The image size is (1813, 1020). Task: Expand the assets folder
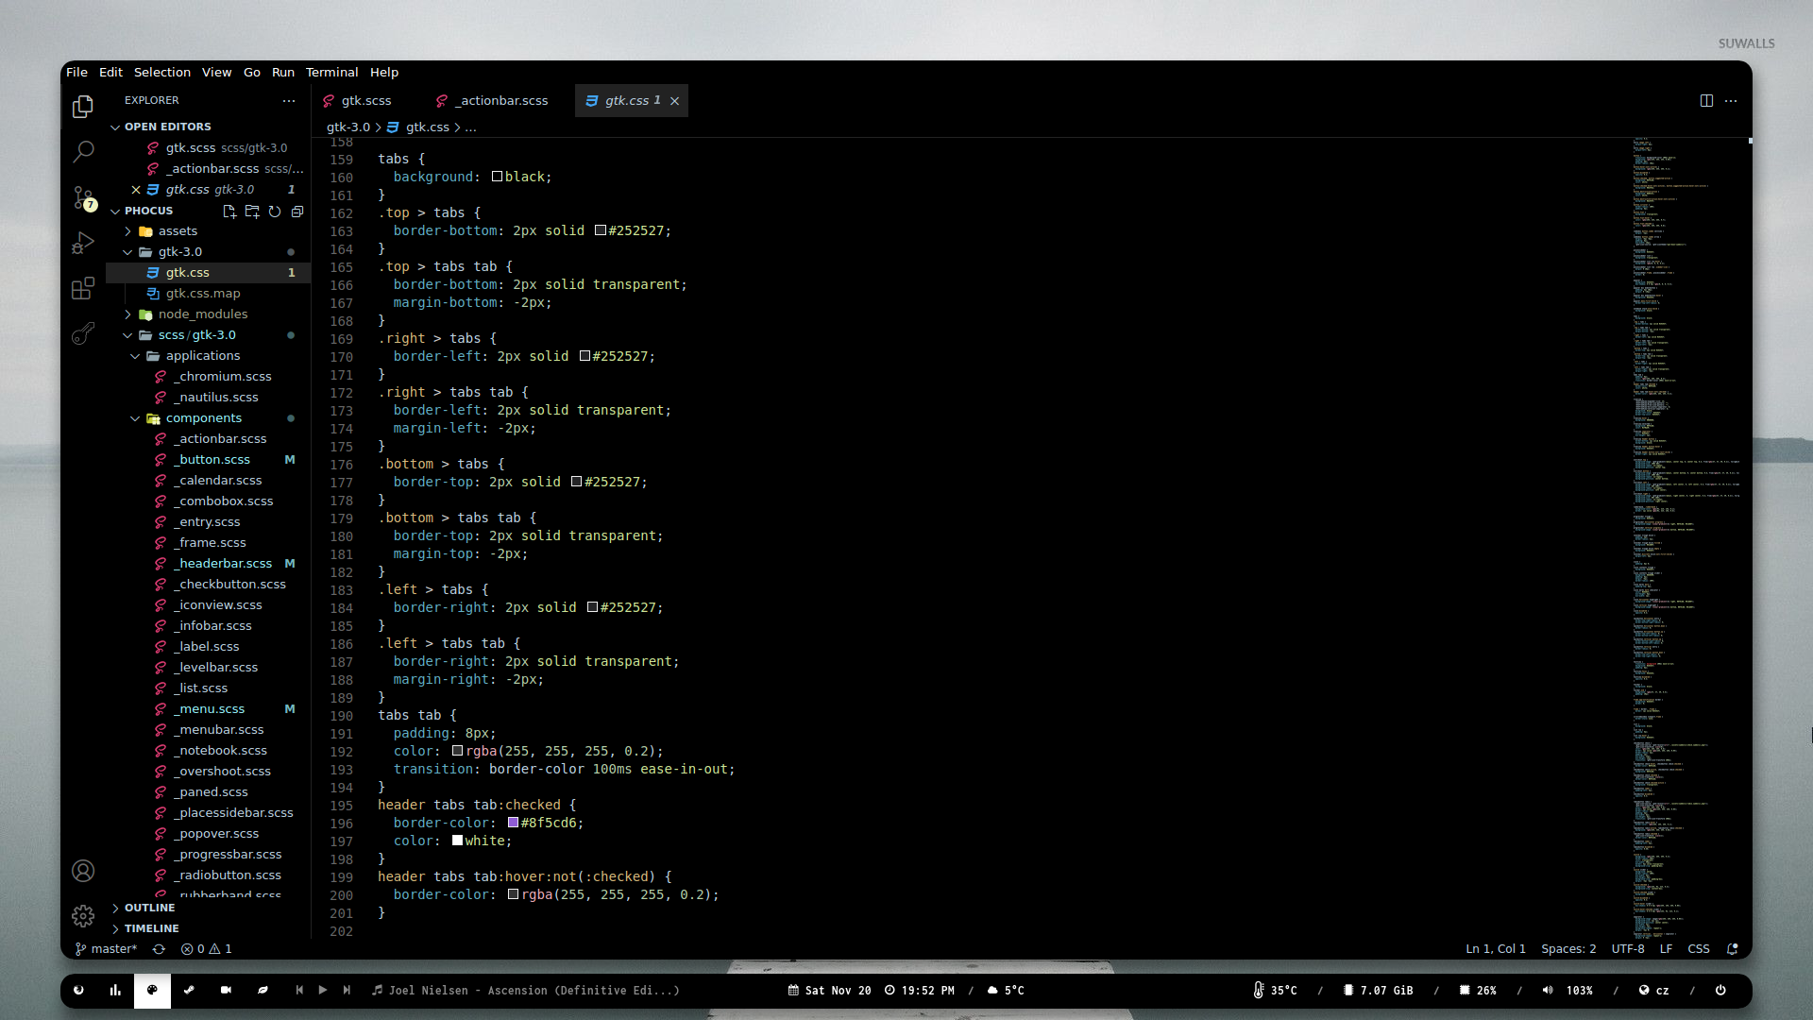click(178, 230)
